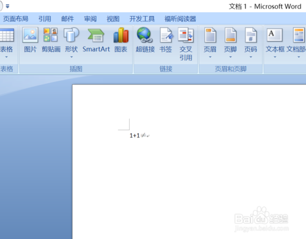Expand the 文档部件 dropdown arrow
The height and width of the screenshot is (239, 306).
(x=299, y=57)
